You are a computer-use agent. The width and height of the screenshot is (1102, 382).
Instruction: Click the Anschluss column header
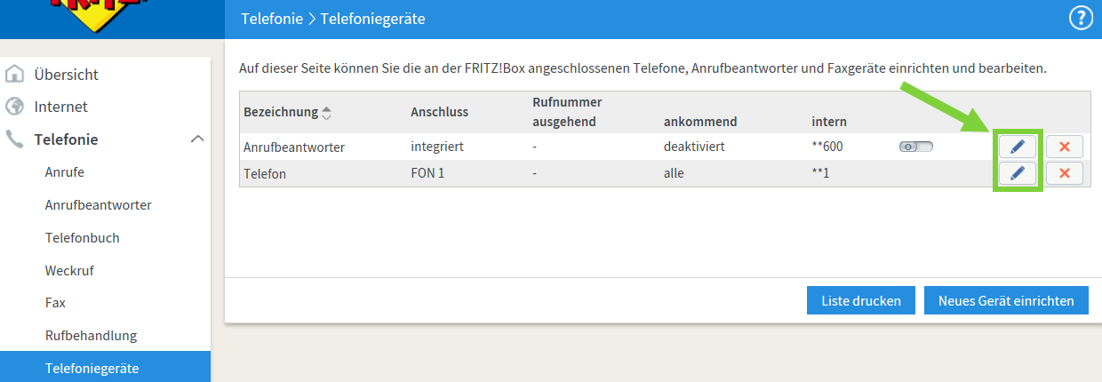pyautogui.click(x=439, y=112)
